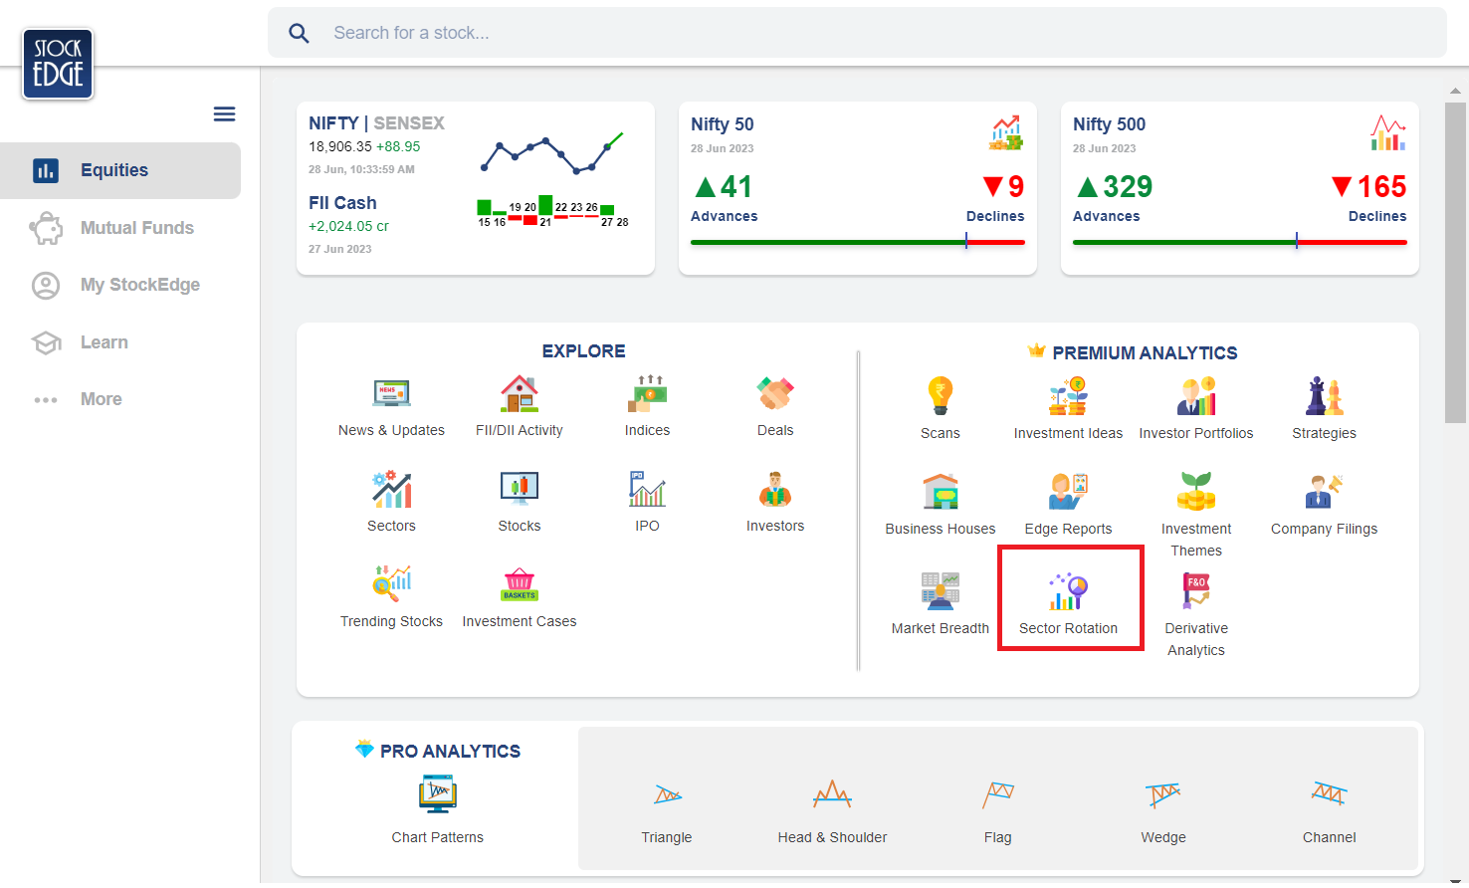Open the Scans lightbulb icon
Viewport: 1469px width, 888px height.
tap(940, 395)
